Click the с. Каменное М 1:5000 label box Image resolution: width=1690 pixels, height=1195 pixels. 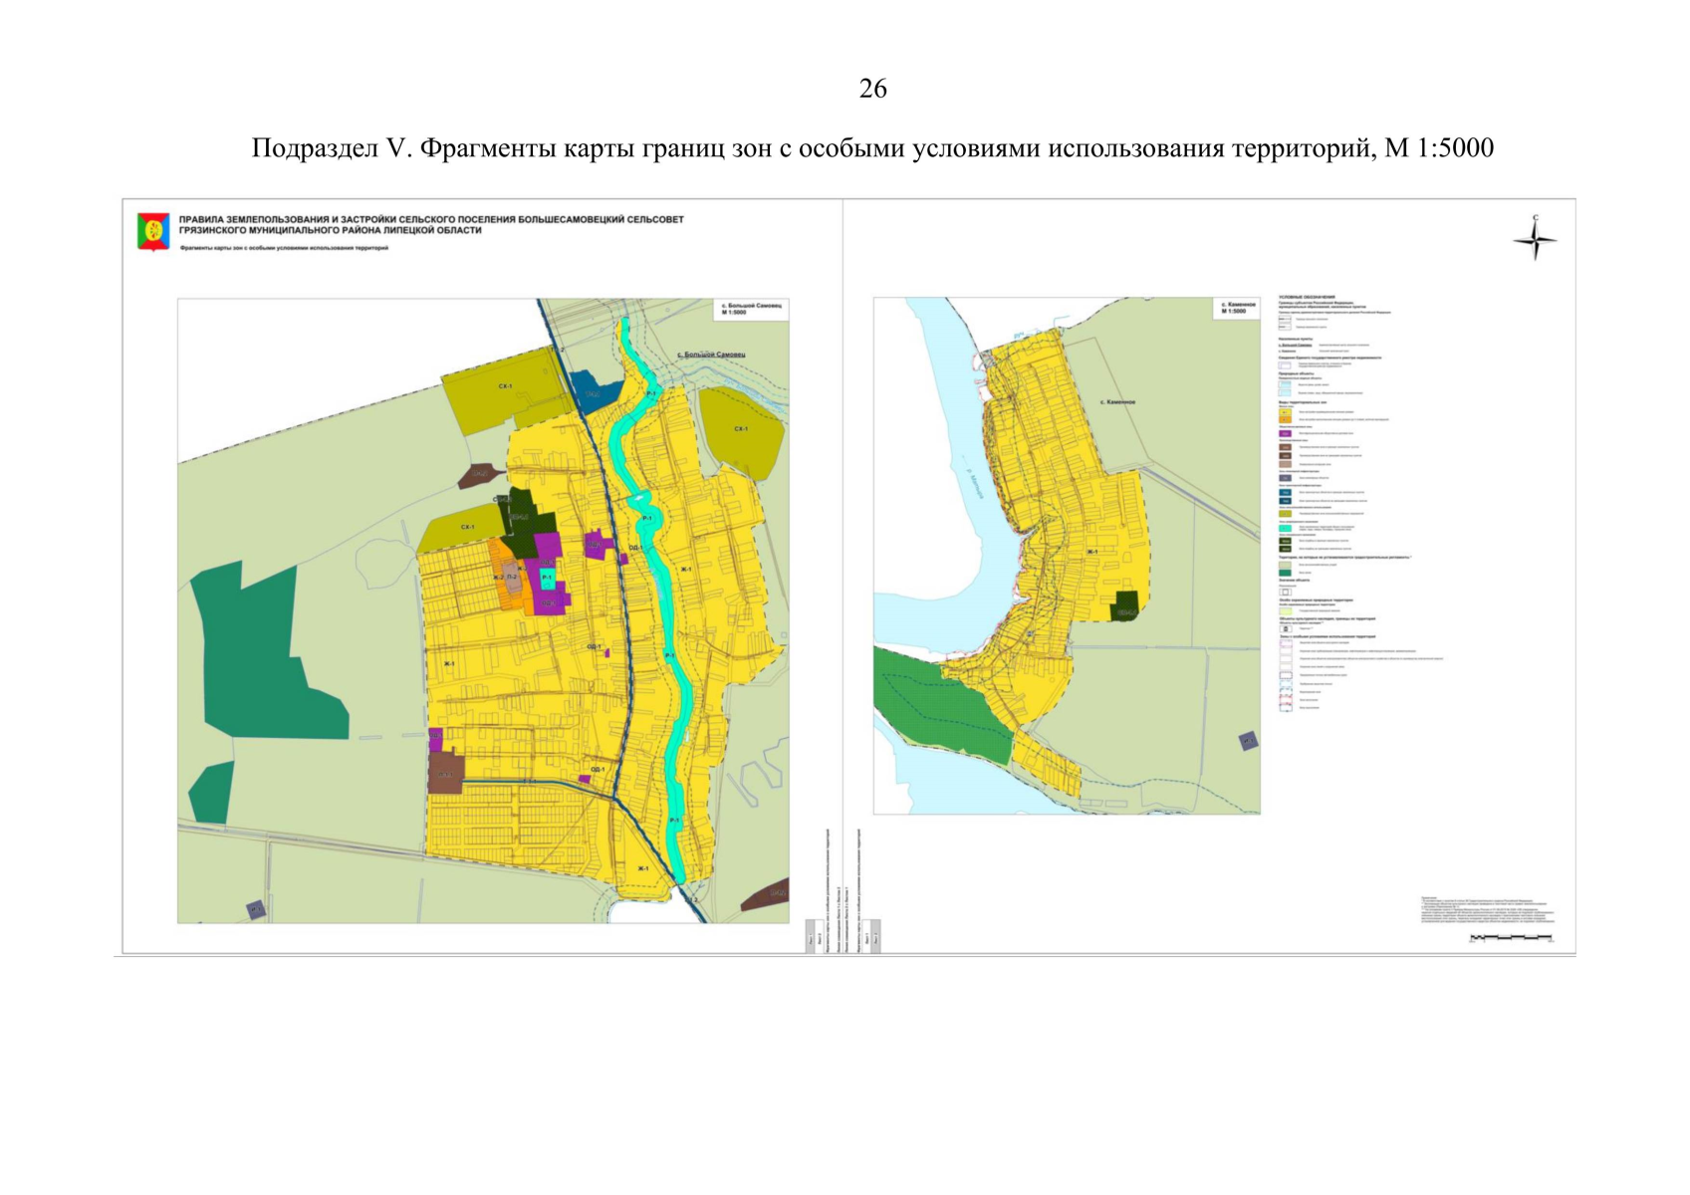click(1235, 308)
